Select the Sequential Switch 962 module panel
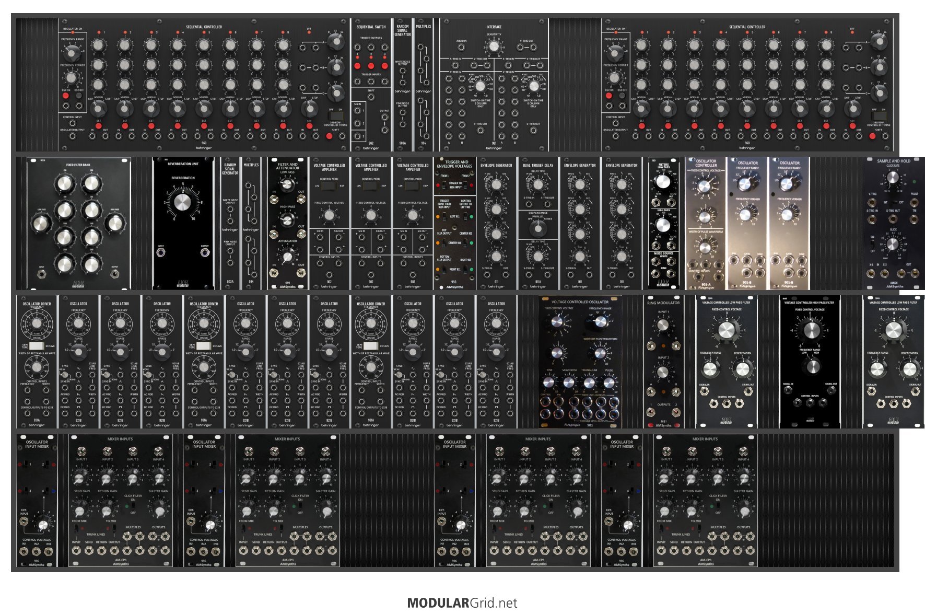Image resolution: width=925 pixels, height=614 pixels. tap(371, 85)
